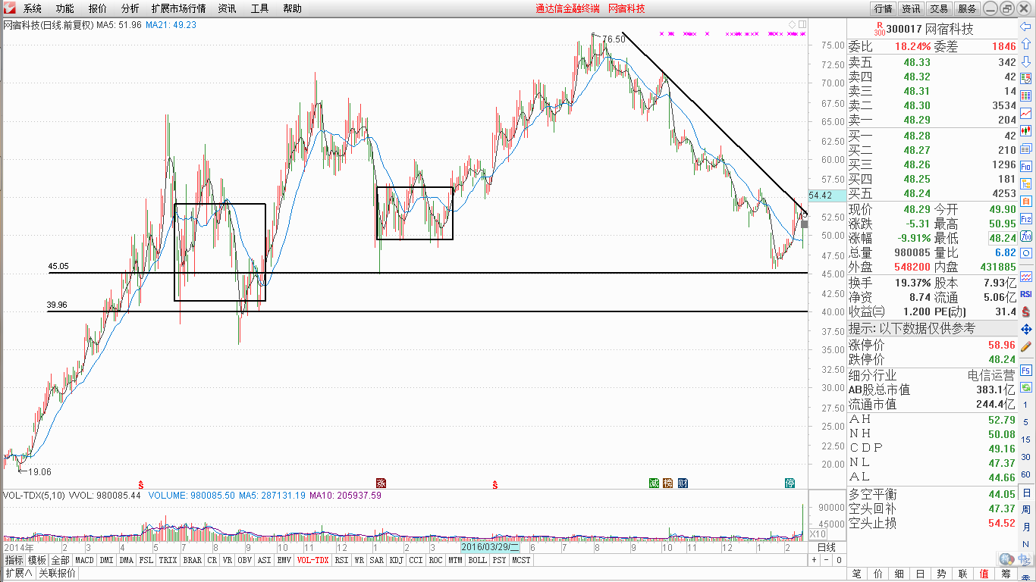
Task: Select the 60 minute period
Action: (x=1026, y=475)
